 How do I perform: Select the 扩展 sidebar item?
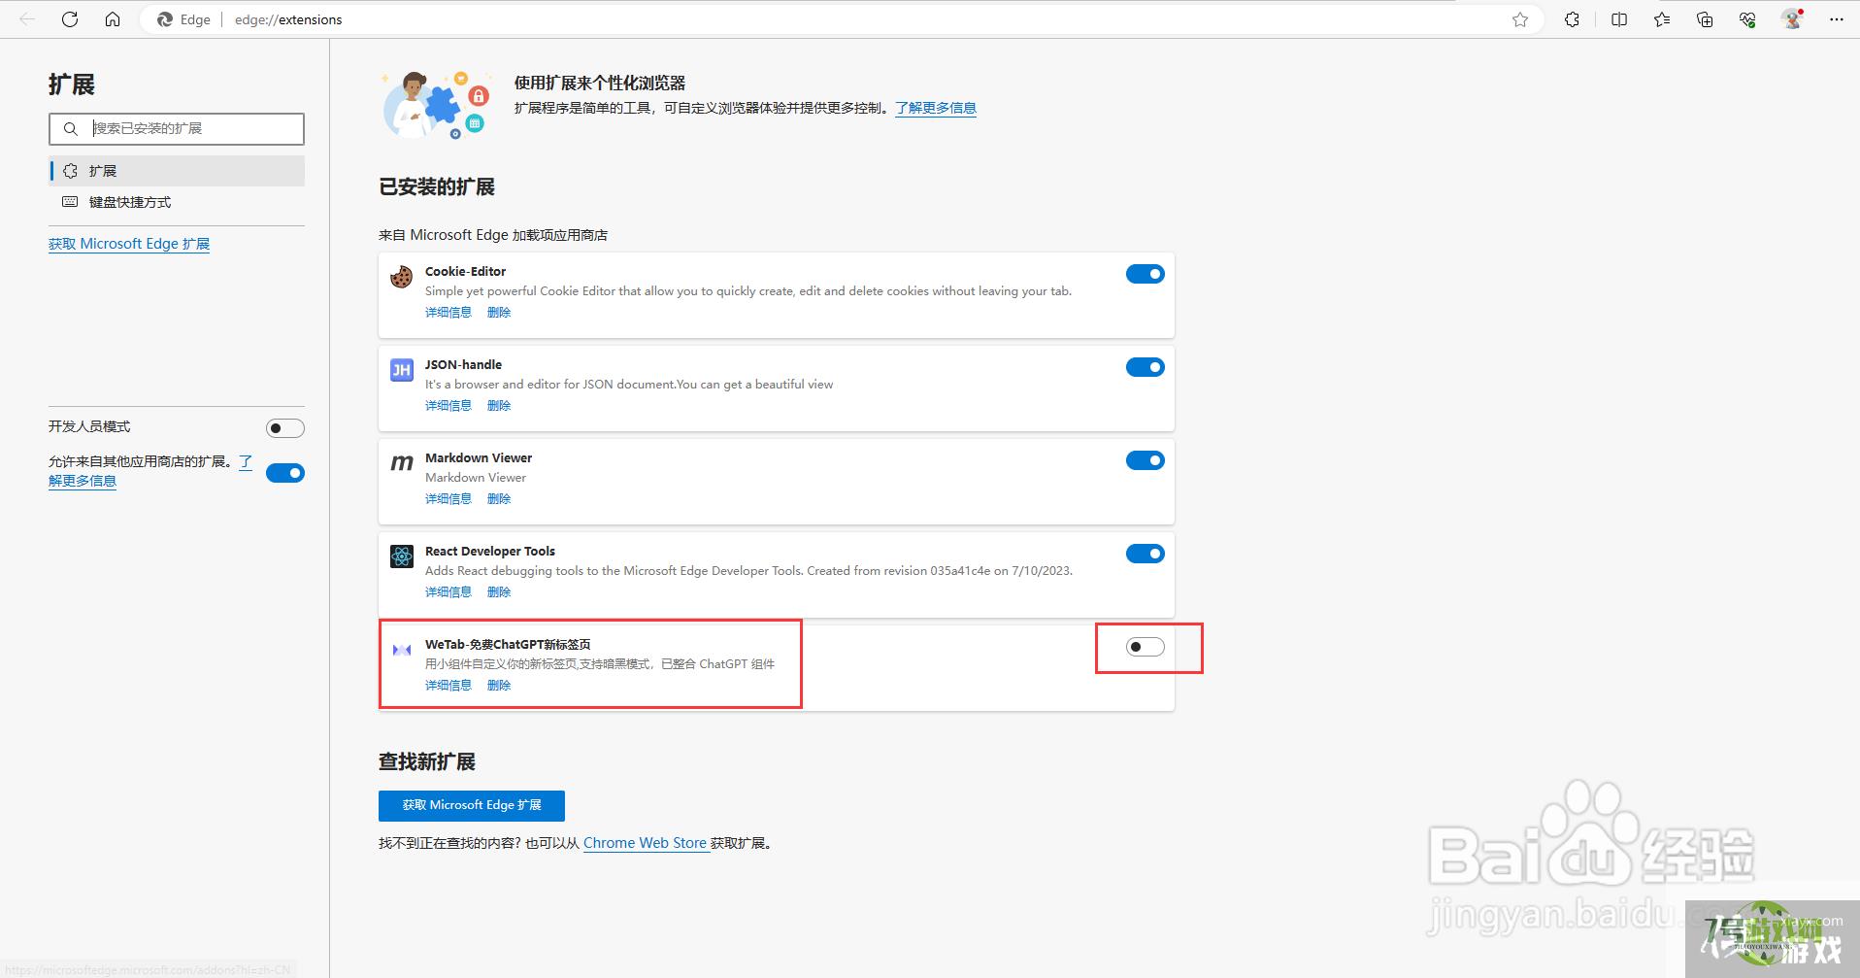[177, 171]
